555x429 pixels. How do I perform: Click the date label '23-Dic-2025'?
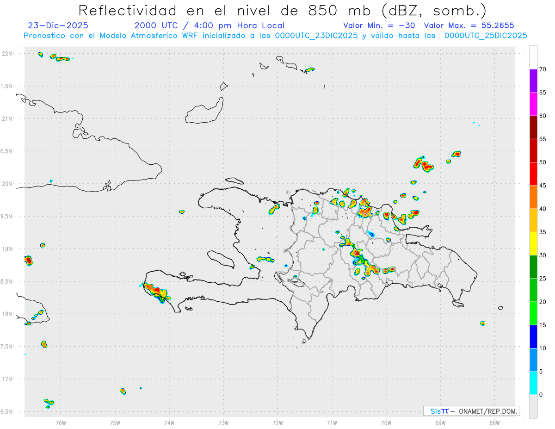coord(58,25)
